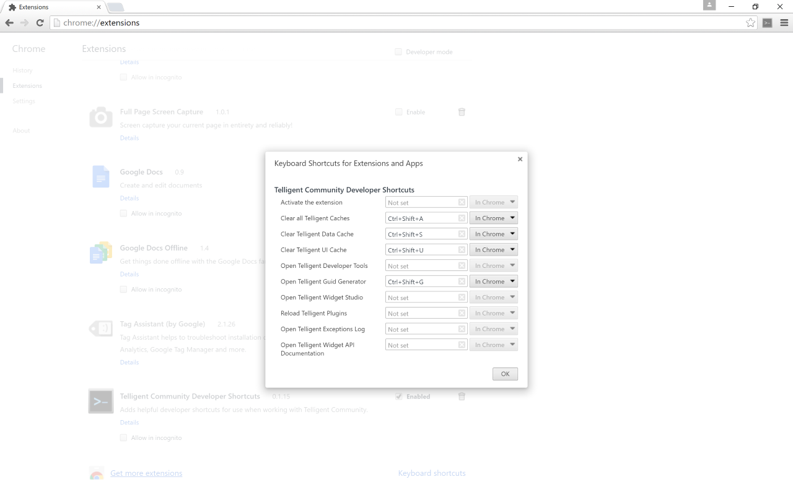Click the Google Docs extension icon
Screen dimensions: 793x495
click(x=100, y=176)
